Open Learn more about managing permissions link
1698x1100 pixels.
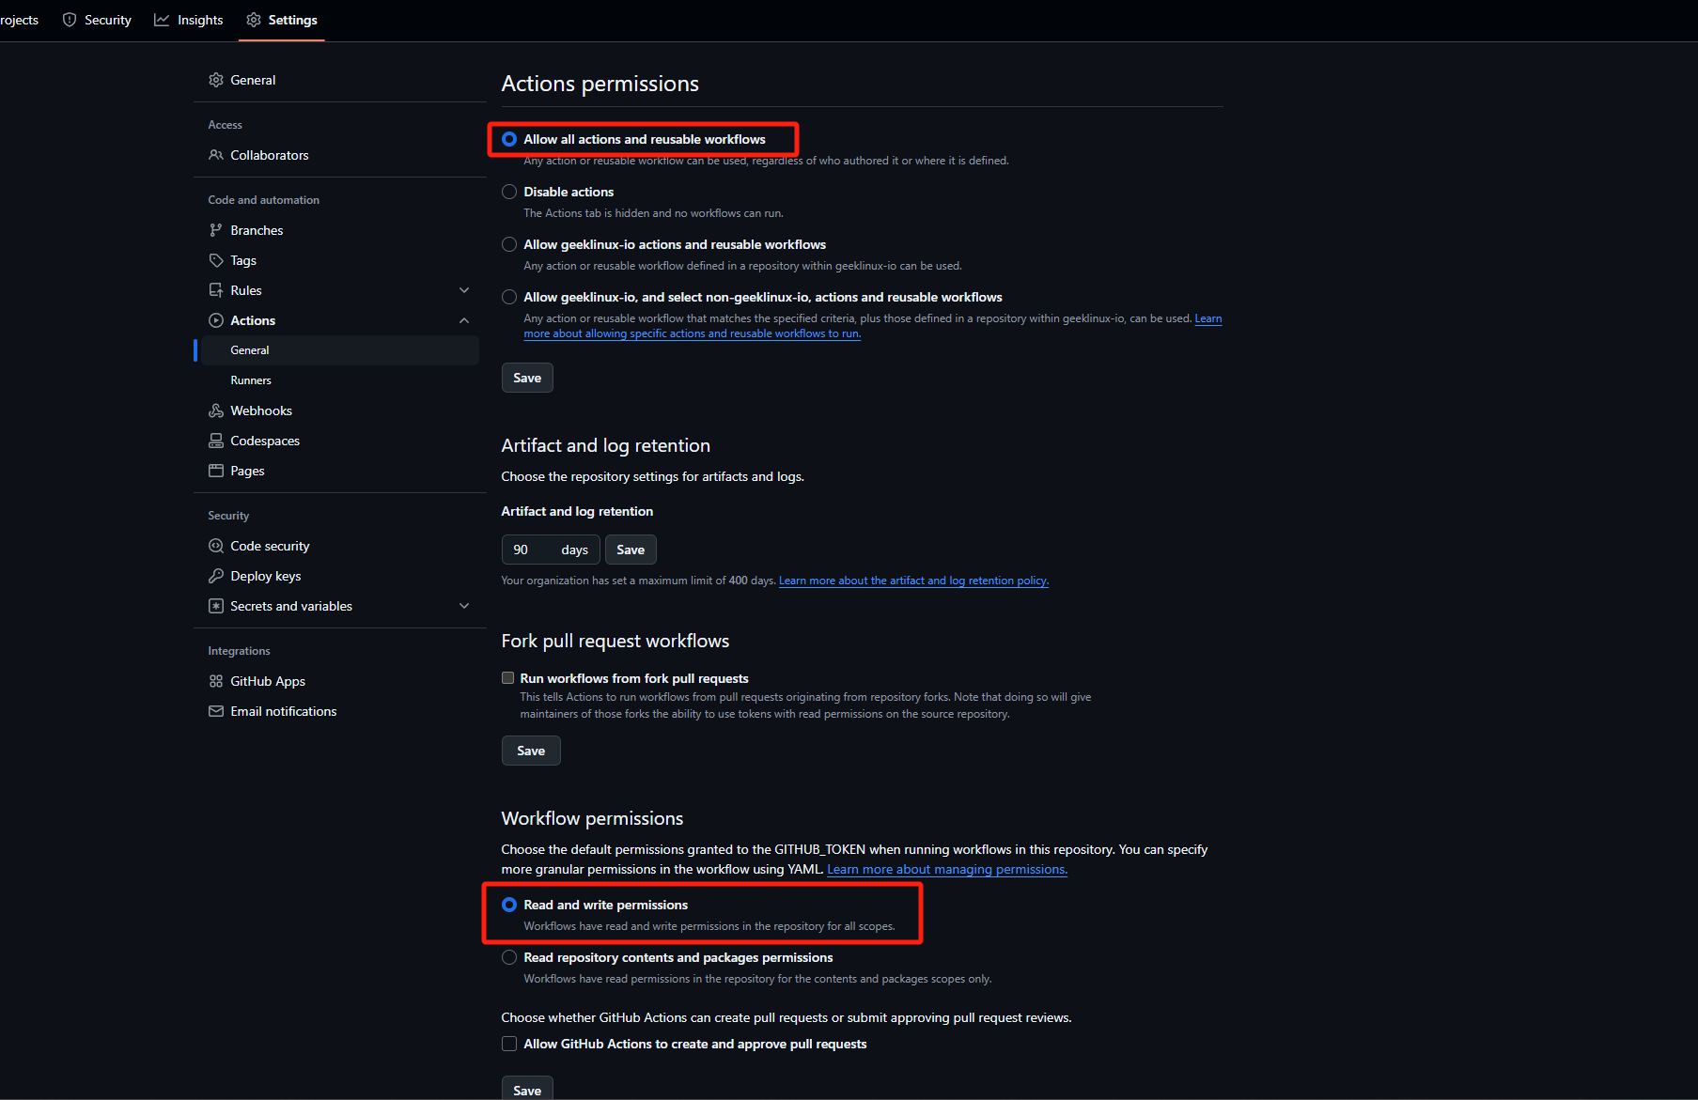point(946,870)
